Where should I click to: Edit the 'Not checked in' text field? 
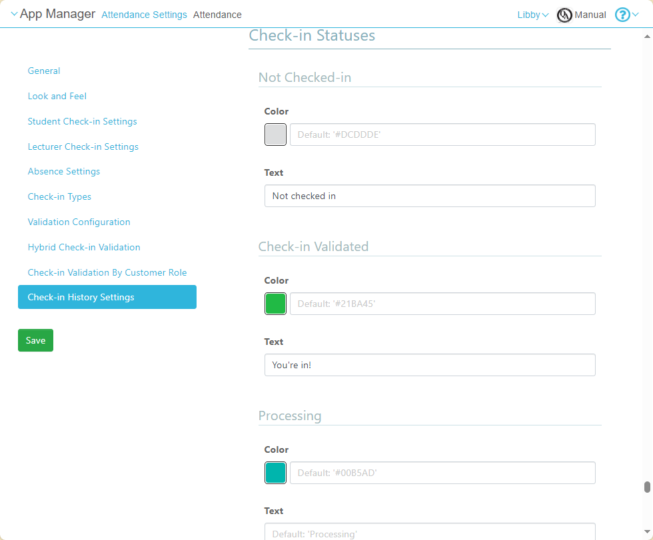click(430, 196)
